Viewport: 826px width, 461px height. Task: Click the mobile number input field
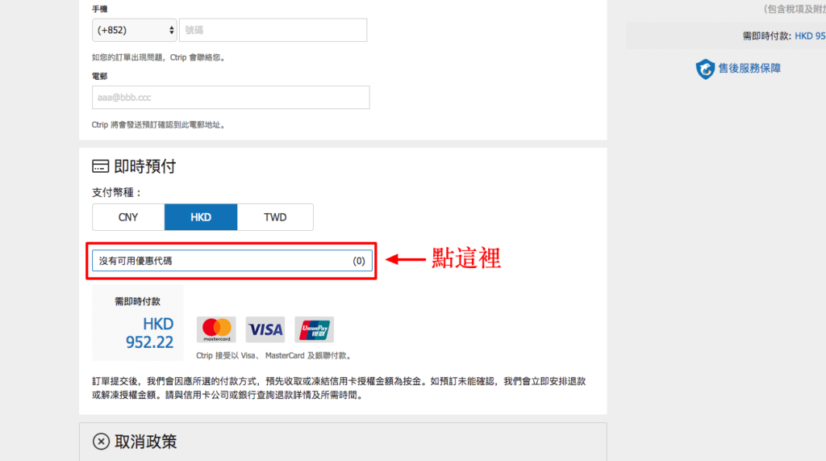[x=273, y=30]
